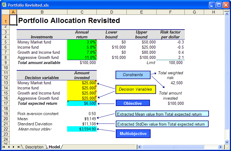Select row 1 header
Screen dimensions: 231x151
pyautogui.click(x=6, y=20)
